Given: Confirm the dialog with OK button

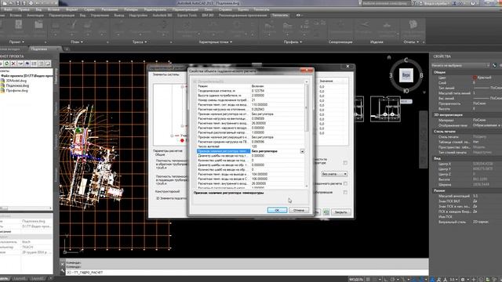Looking at the screenshot, I should (277, 210).
